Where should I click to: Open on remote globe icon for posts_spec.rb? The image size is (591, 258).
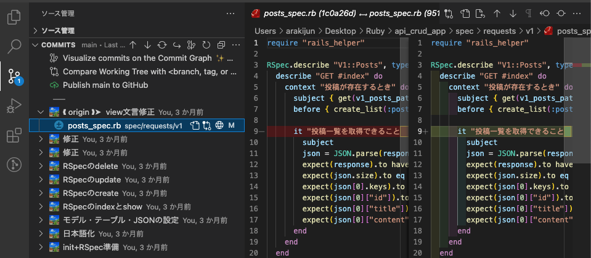(x=219, y=125)
